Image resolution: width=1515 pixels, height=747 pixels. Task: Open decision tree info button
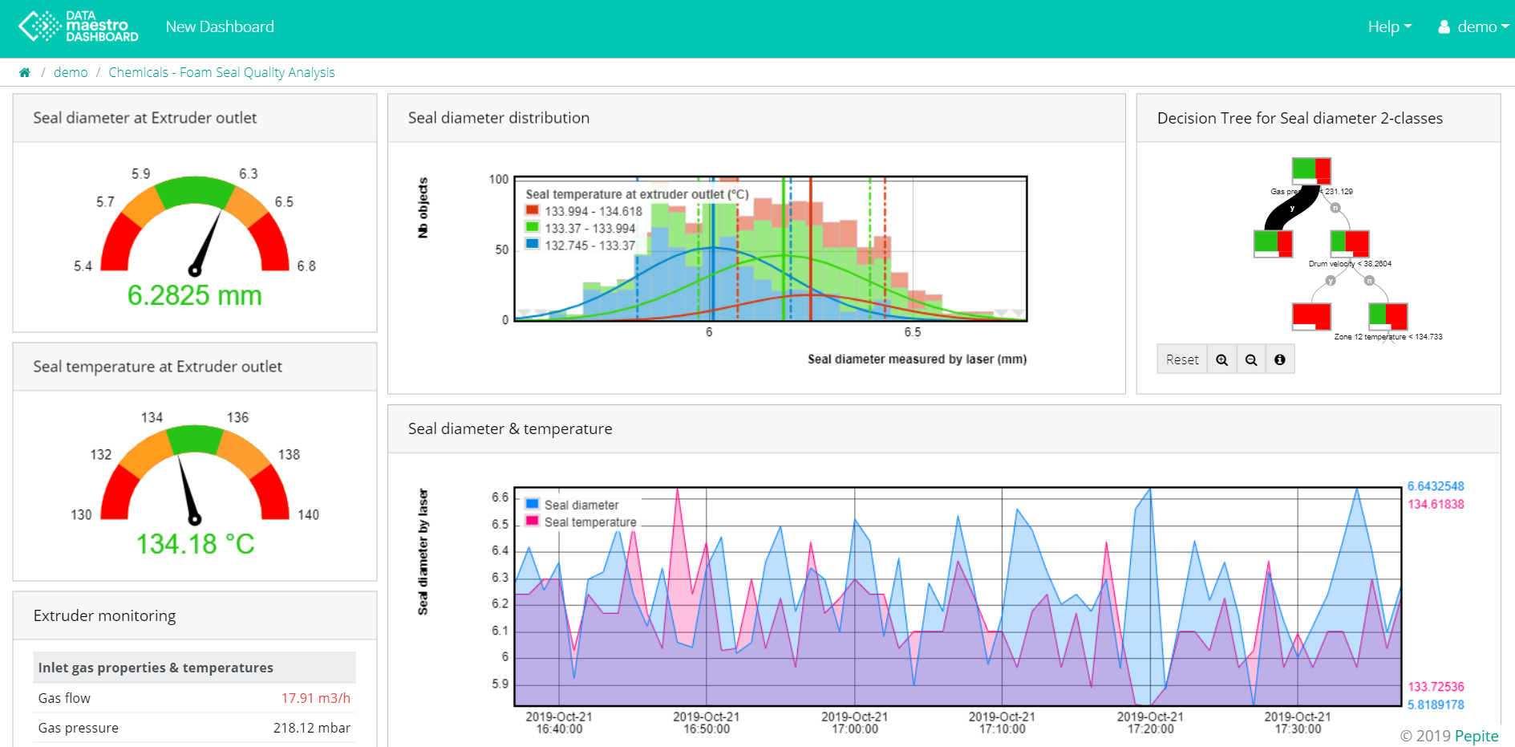(1280, 359)
